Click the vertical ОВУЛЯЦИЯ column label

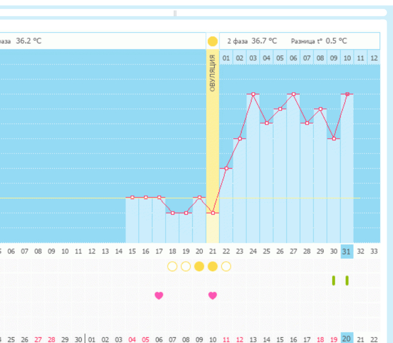pos(212,73)
